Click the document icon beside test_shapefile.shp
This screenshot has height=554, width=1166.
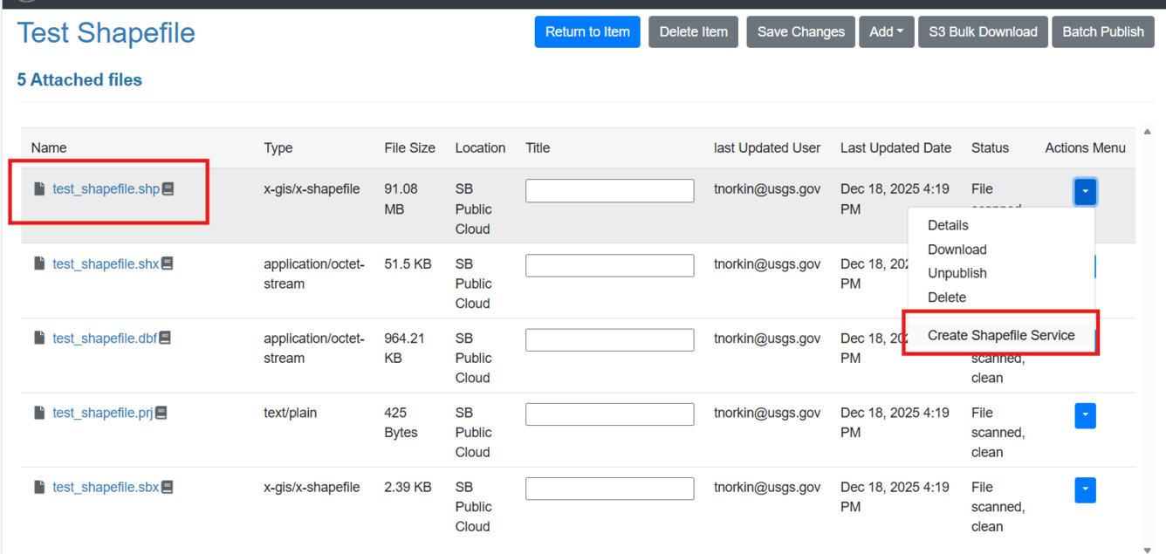pyautogui.click(x=38, y=188)
